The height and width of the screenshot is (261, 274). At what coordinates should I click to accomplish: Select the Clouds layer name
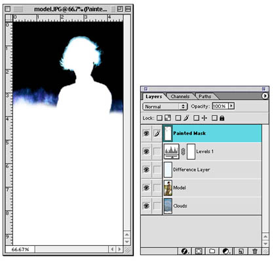click(x=180, y=205)
